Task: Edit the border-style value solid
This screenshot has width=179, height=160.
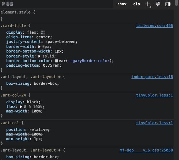Action: pos(48,56)
